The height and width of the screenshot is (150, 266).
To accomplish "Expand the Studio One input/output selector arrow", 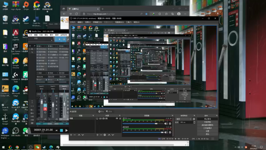I will (x=35, y=49).
